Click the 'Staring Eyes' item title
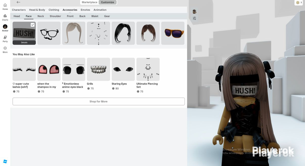This screenshot has width=305, height=166. (x=119, y=84)
